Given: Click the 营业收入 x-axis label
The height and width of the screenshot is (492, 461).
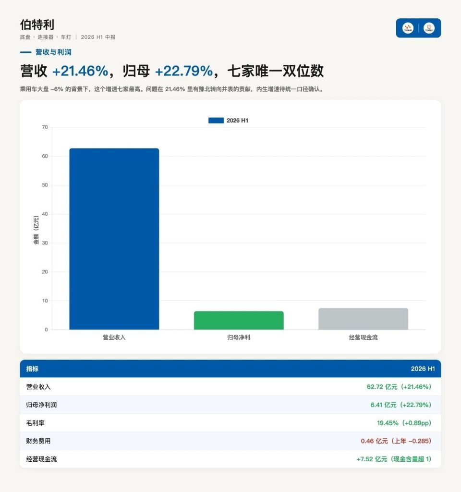Looking at the screenshot, I should 114,337.
